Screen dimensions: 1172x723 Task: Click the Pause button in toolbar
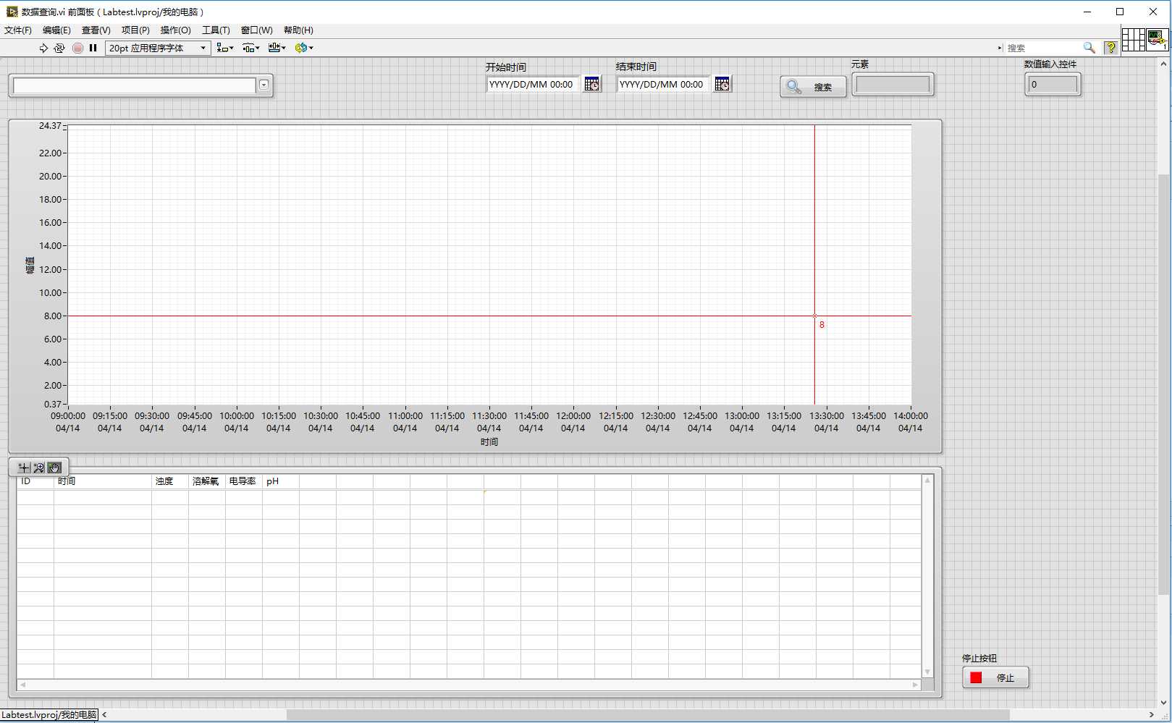93,48
